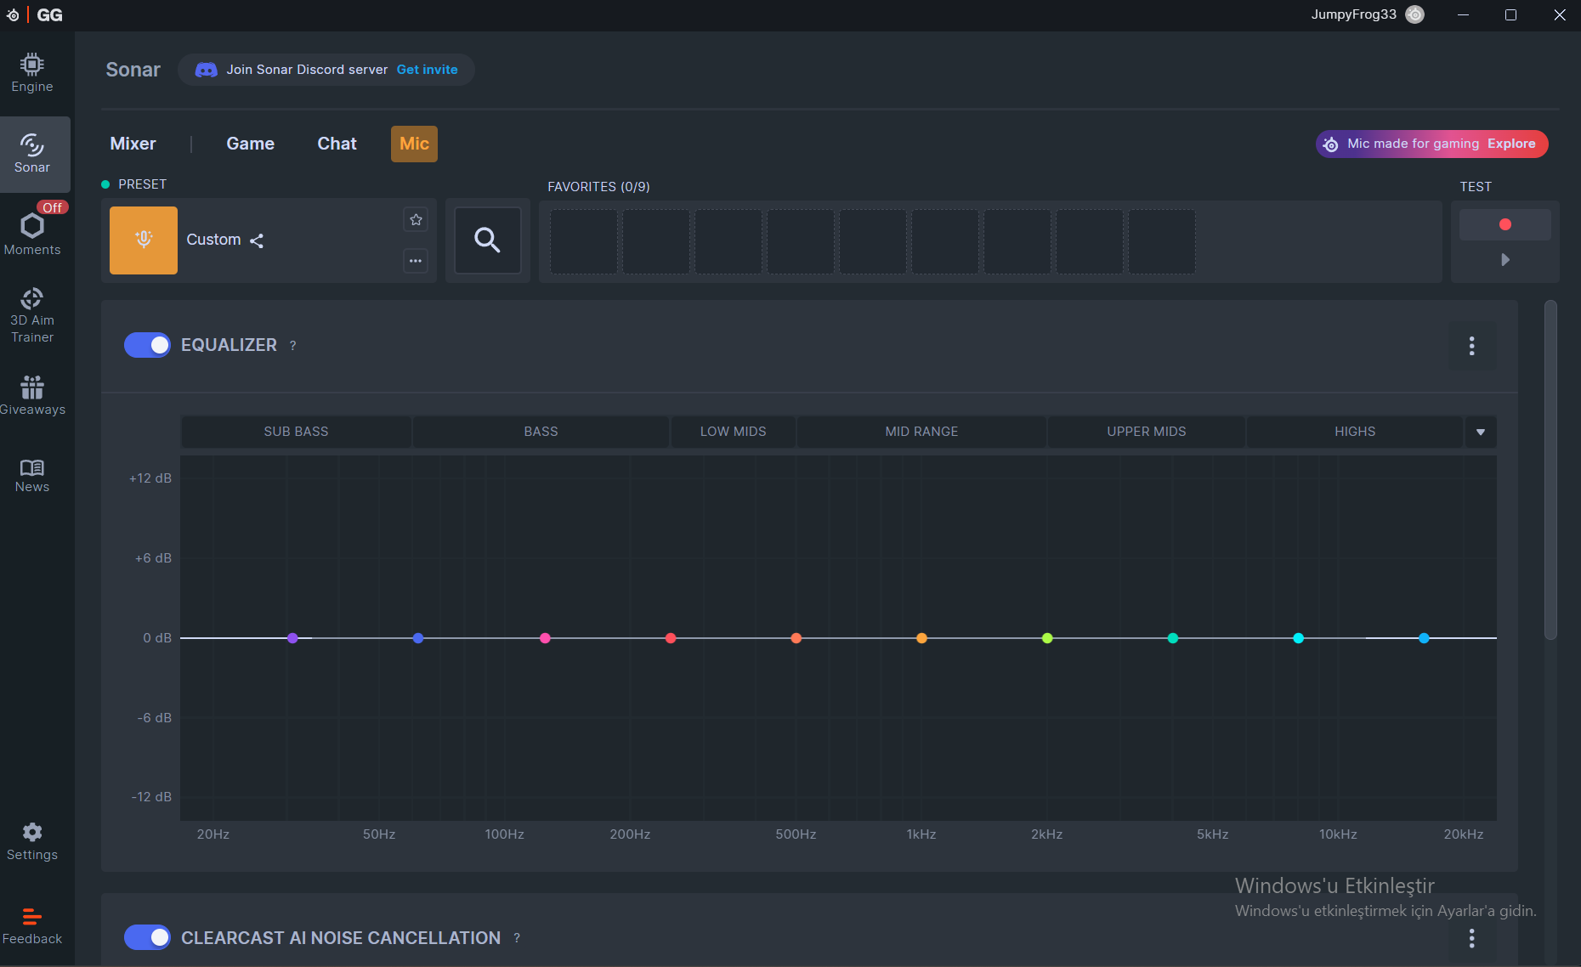
Task: Click the Discord icon in banner
Action: click(x=207, y=70)
